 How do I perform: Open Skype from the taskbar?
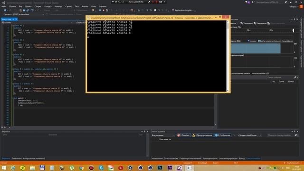coord(101,168)
